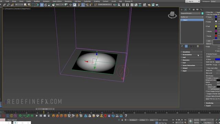
Task: Toggle the Particle Preview checkbox
Action: point(207,54)
